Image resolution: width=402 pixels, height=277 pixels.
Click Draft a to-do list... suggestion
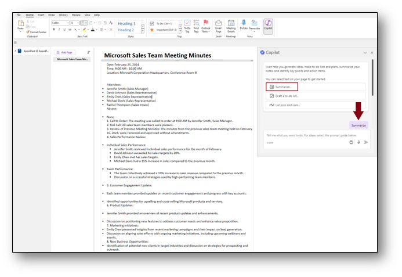316,96
